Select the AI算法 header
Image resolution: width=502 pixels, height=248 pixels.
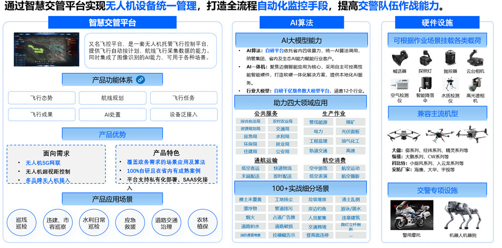point(302,23)
